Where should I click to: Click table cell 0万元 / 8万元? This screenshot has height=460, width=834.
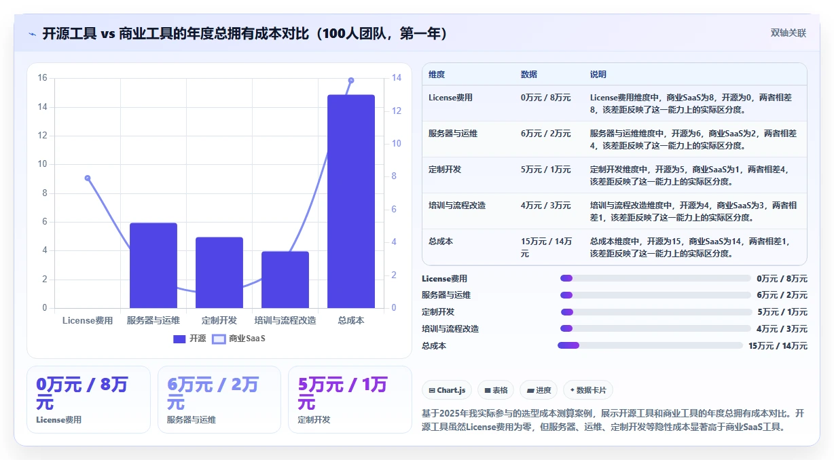coord(546,98)
